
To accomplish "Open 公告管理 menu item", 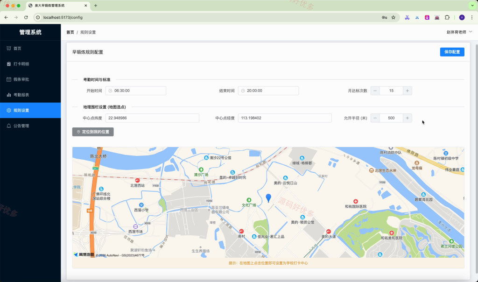I will 30,126.
